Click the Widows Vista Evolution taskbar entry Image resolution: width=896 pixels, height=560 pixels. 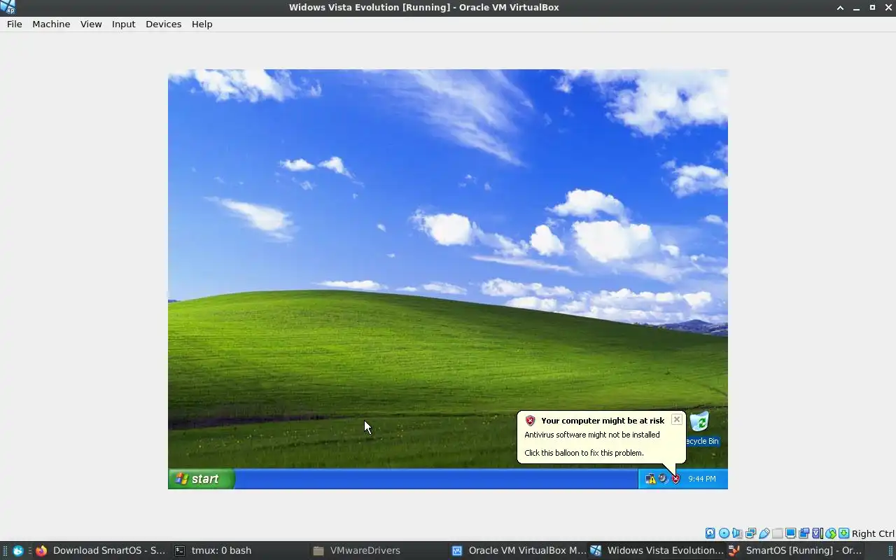click(x=657, y=550)
